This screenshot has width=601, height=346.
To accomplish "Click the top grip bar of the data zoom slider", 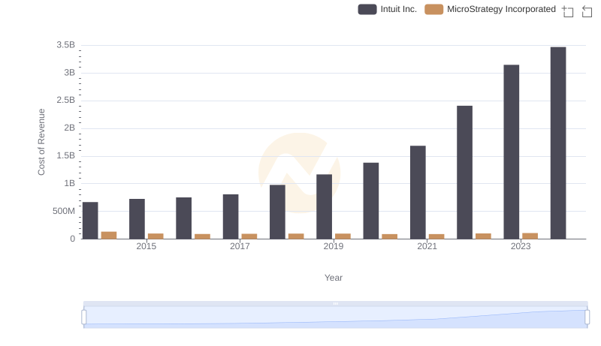I will [335, 303].
